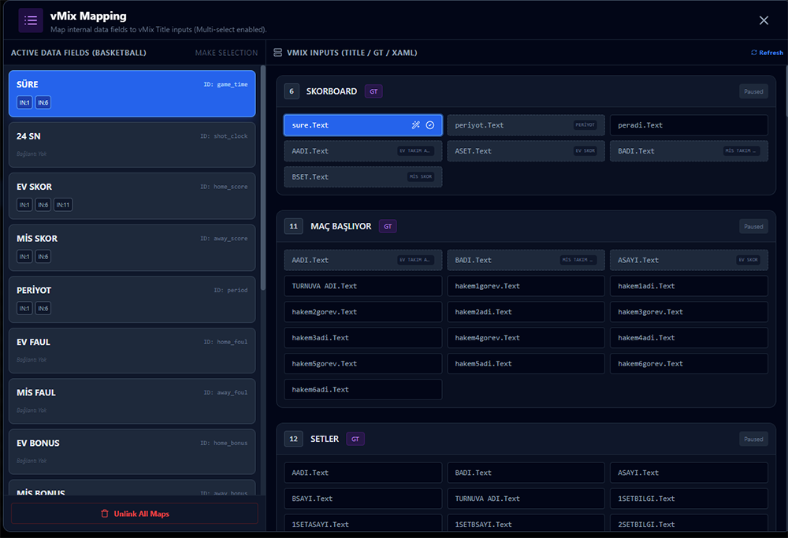Image resolution: width=788 pixels, height=538 pixels.
Task: Click the Paused badge on SKORBOARD input
Action: (x=753, y=91)
